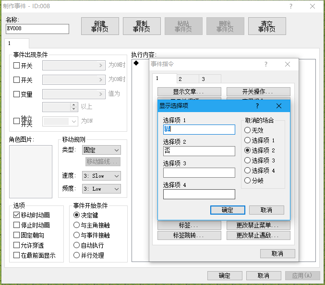The image size is (325, 285).
Task: Click 更改禁止菜单... button
Action: point(258,225)
